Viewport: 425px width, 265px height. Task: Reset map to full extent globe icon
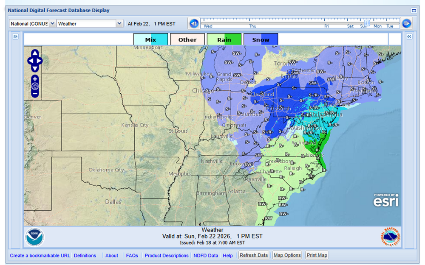(35, 86)
